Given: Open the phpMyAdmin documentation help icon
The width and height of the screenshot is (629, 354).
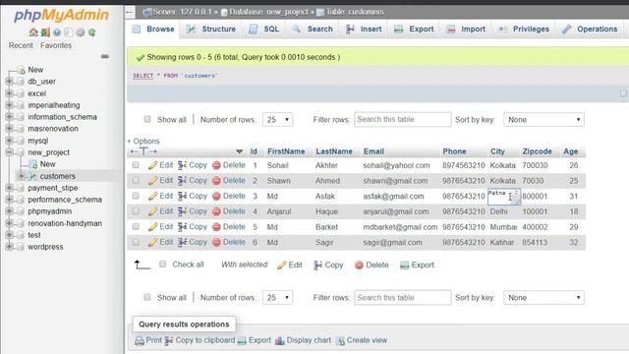Looking at the screenshot, I should (57, 32).
